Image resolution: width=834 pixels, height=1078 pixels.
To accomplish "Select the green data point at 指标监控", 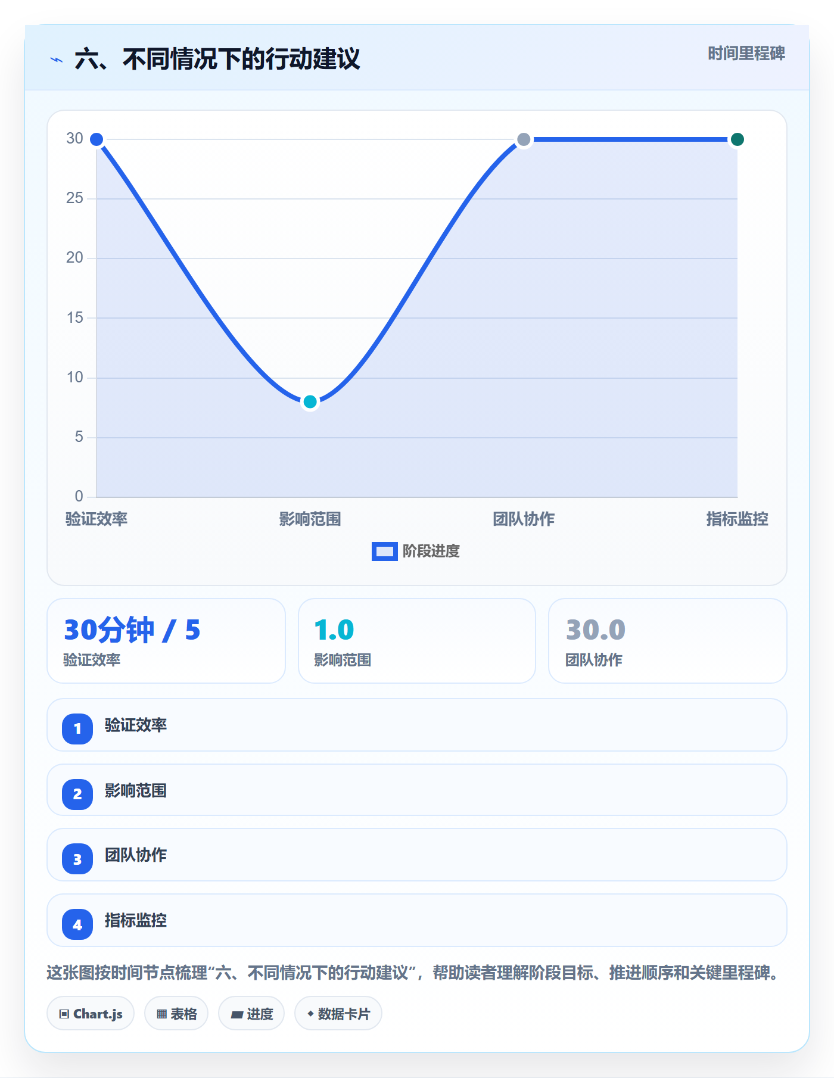I will tap(737, 139).
